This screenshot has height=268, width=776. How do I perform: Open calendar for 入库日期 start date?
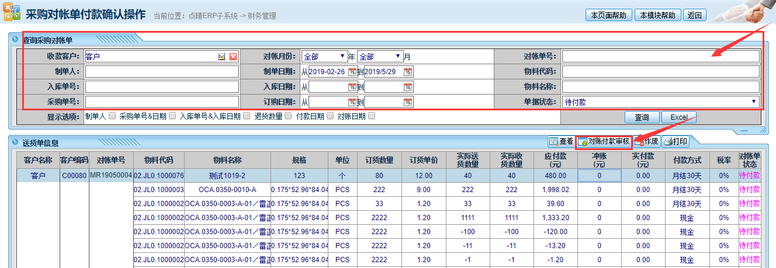pyautogui.click(x=352, y=87)
